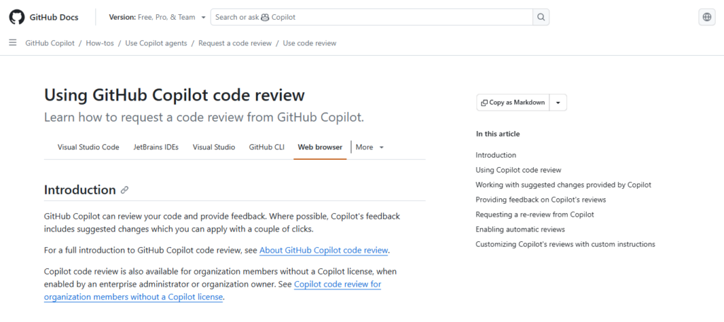Open About GitHub Copilot code review link
This screenshot has width=724, height=322.
[324, 251]
